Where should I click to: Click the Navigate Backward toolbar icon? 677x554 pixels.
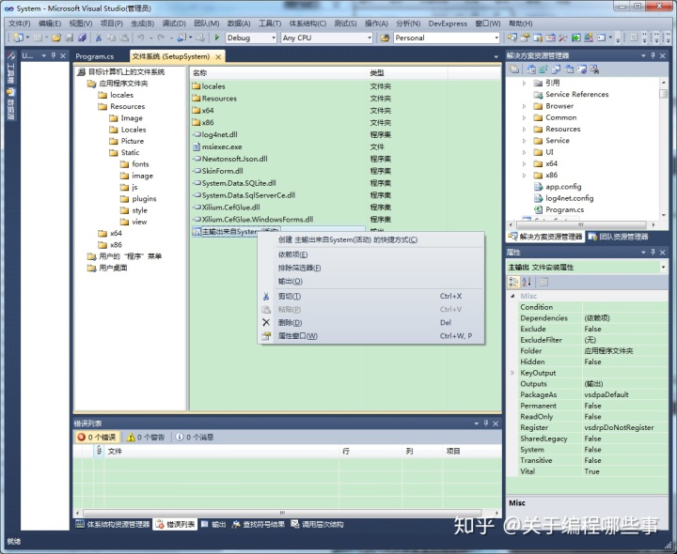tap(181, 38)
